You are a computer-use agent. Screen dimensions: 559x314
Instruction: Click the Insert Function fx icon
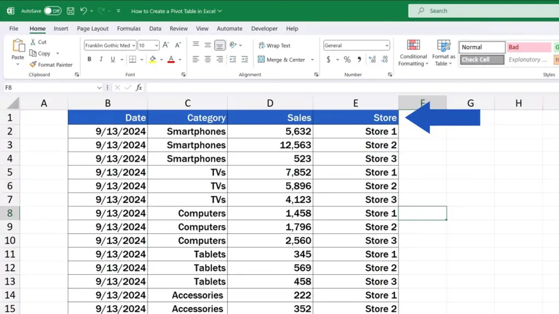pos(139,88)
